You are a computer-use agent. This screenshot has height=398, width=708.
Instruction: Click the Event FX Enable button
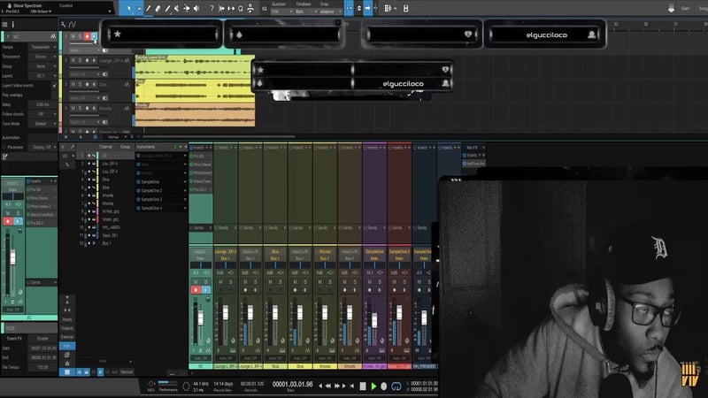[42, 338]
